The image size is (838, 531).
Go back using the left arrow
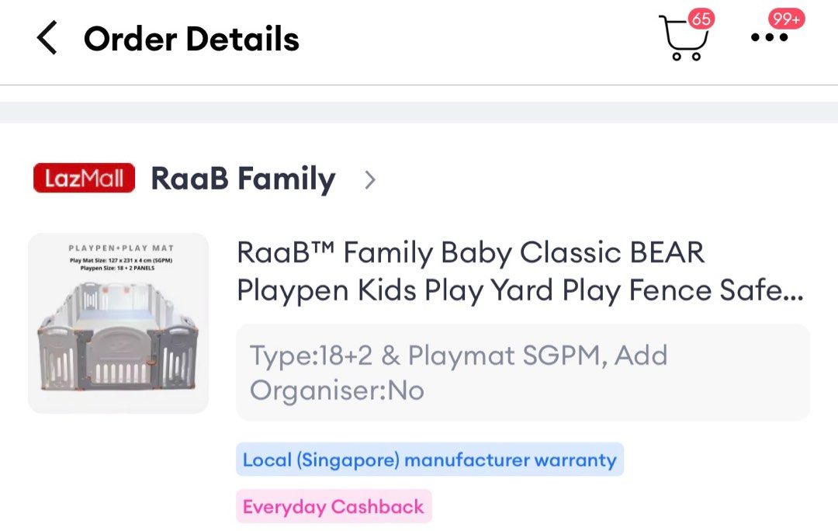47,38
